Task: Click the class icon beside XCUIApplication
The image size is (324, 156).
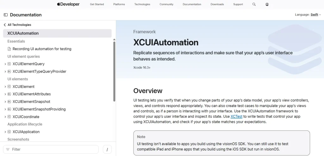Action: (9, 132)
